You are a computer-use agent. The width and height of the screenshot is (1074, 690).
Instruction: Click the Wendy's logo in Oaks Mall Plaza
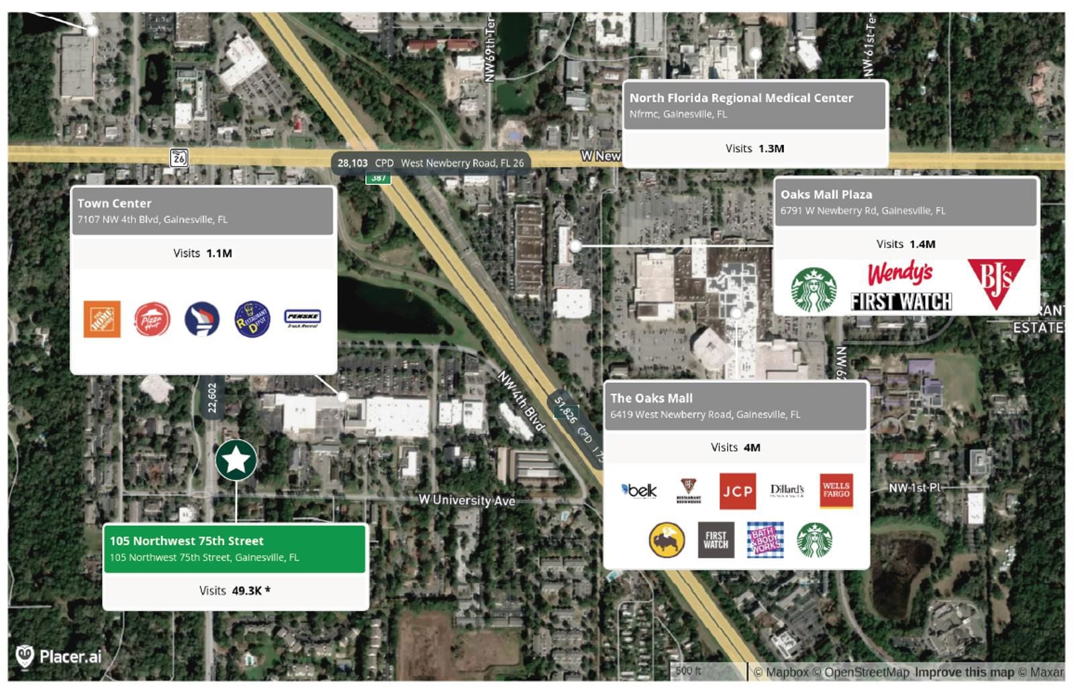point(899,274)
